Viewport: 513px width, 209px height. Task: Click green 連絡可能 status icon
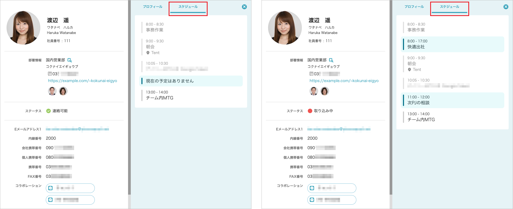coord(48,111)
